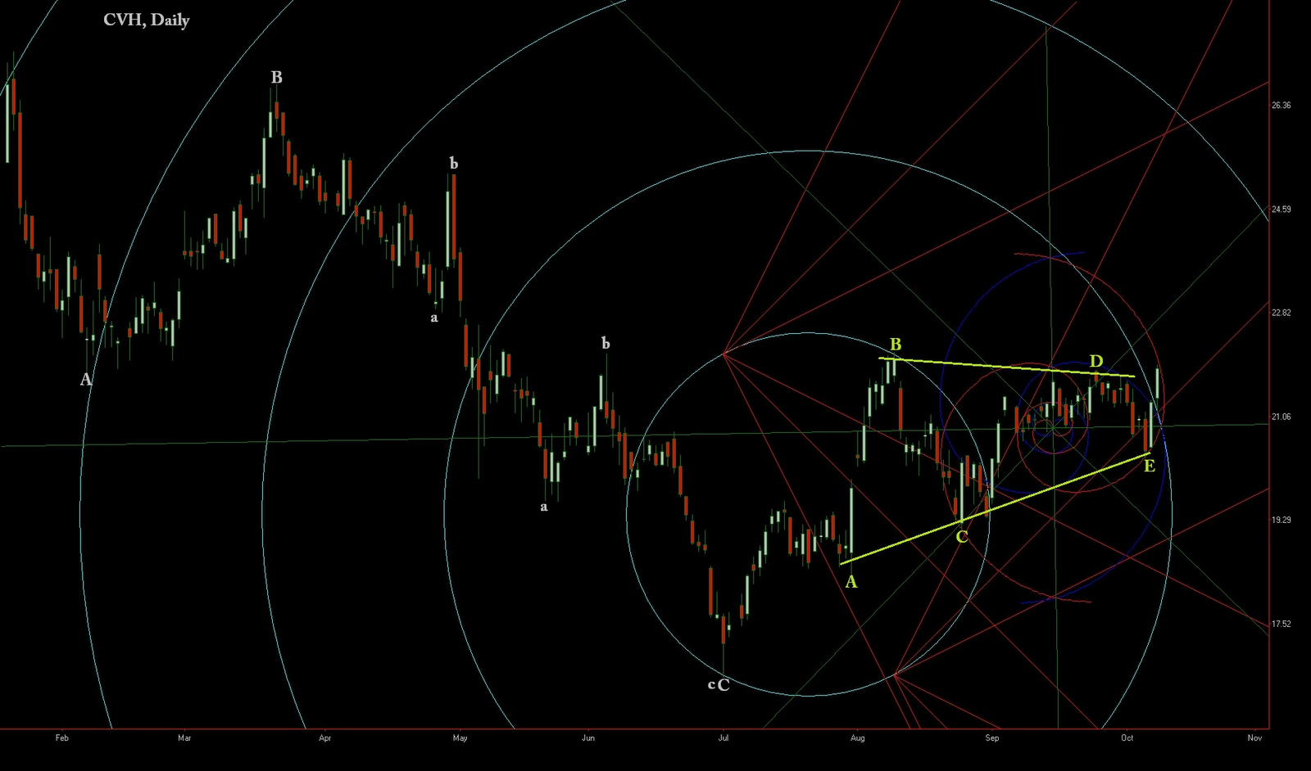Click the Aug label on the date axis
This screenshot has width=1311, height=771.
pyautogui.click(x=858, y=737)
